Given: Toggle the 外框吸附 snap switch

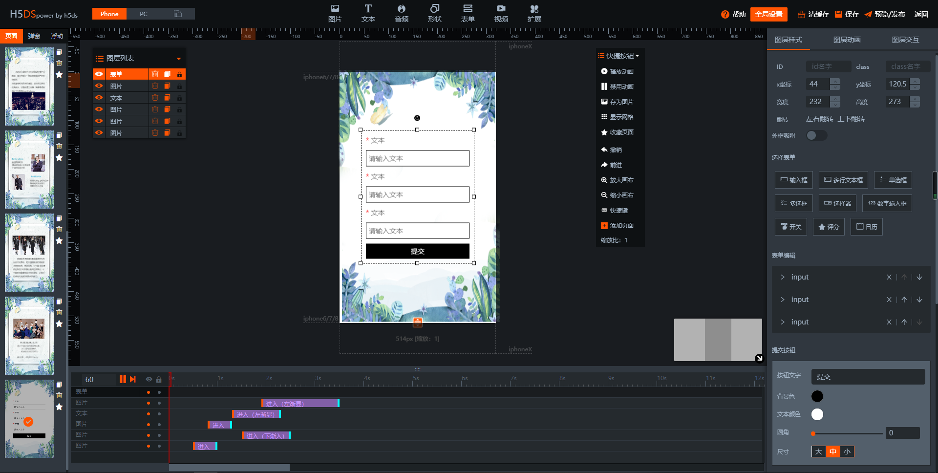Looking at the screenshot, I should coord(816,135).
